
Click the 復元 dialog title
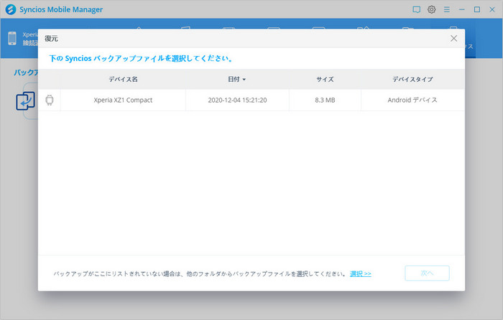51,39
